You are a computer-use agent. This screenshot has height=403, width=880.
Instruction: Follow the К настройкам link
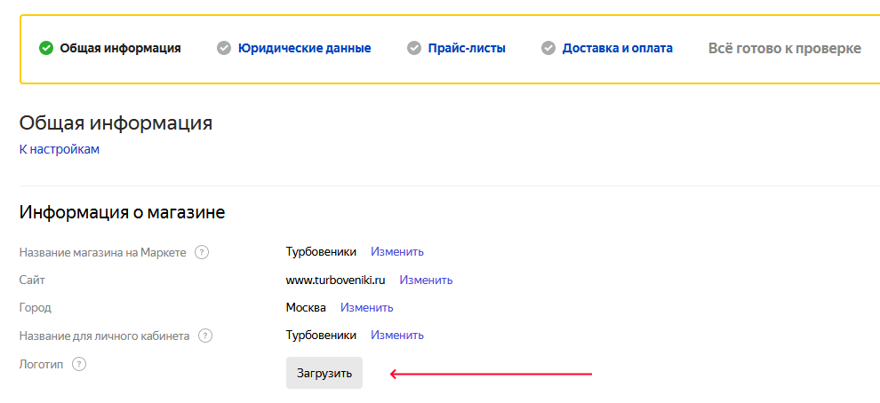coord(60,150)
